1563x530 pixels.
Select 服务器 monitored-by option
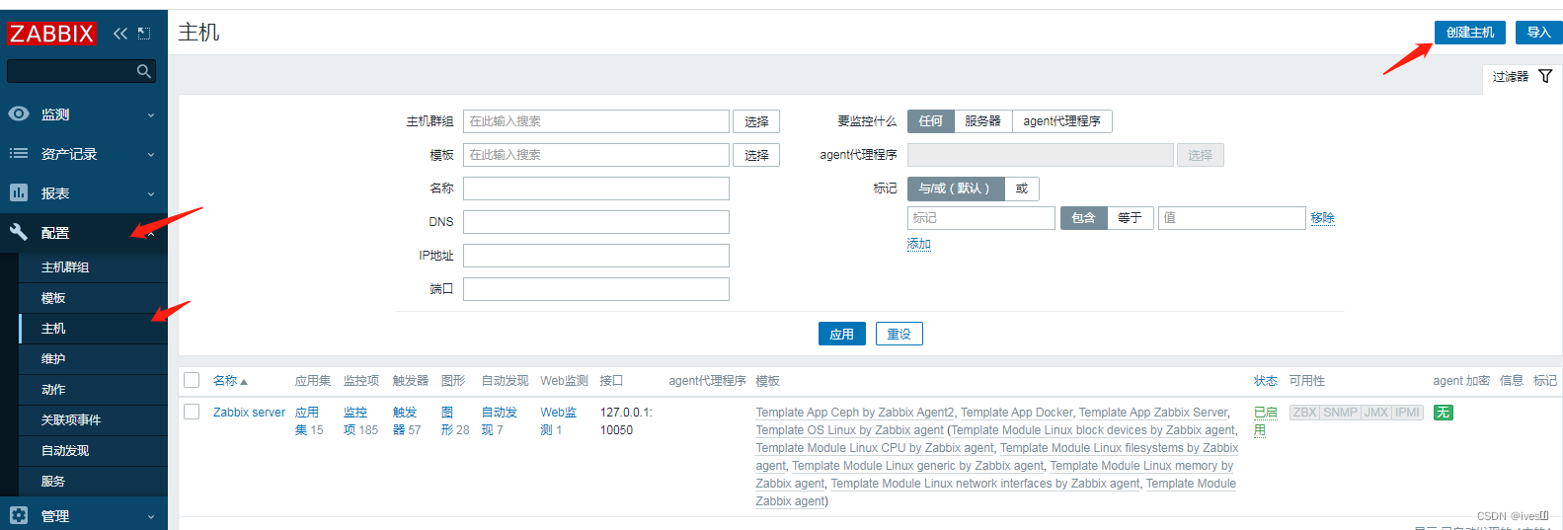(x=982, y=121)
